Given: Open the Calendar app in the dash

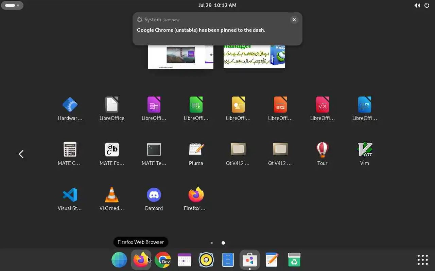Looking at the screenshot, I should [185, 260].
